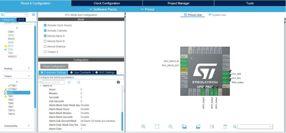Rotate the chip clockwise
Screen dimensions: 286x133
(x=184, y=127)
